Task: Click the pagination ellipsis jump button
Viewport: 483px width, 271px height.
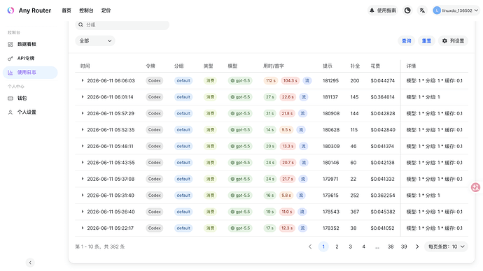Action: [377, 247]
